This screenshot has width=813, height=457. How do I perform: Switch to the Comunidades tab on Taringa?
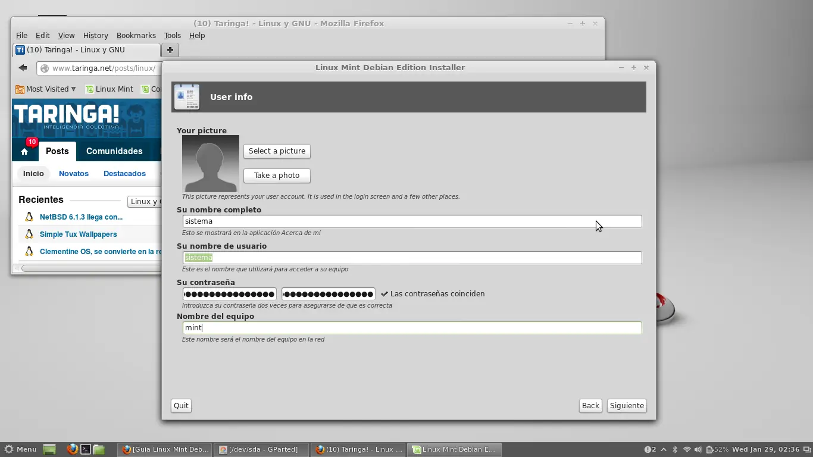114,151
